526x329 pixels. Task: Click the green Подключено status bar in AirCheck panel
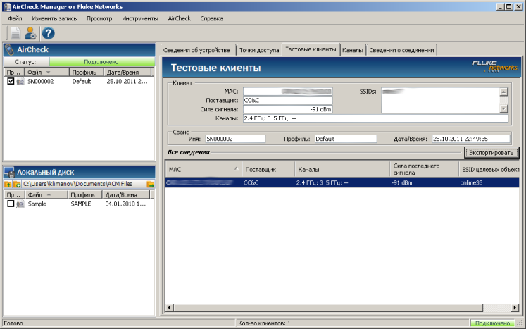pyautogui.click(x=101, y=62)
